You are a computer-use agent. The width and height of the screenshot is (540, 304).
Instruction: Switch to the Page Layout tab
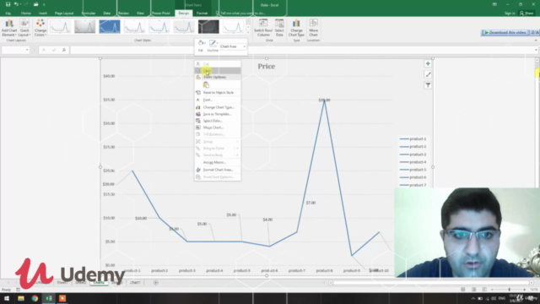point(64,14)
